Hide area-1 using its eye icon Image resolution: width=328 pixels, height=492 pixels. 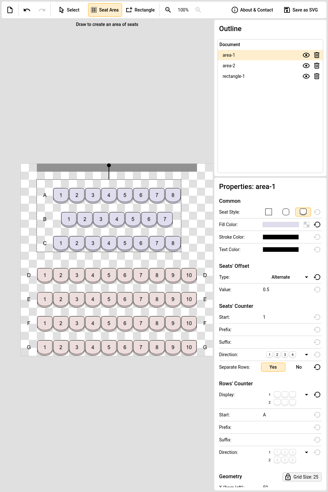[x=306, y=55]
